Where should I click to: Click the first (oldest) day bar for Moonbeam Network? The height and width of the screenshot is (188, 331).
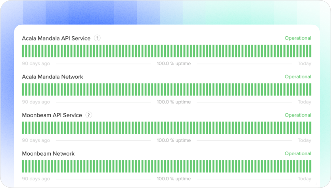(x=23, y=166)
